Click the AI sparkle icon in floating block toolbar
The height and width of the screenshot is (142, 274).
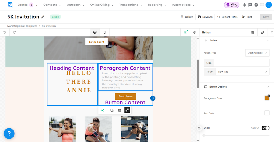[x=102, y=110]
